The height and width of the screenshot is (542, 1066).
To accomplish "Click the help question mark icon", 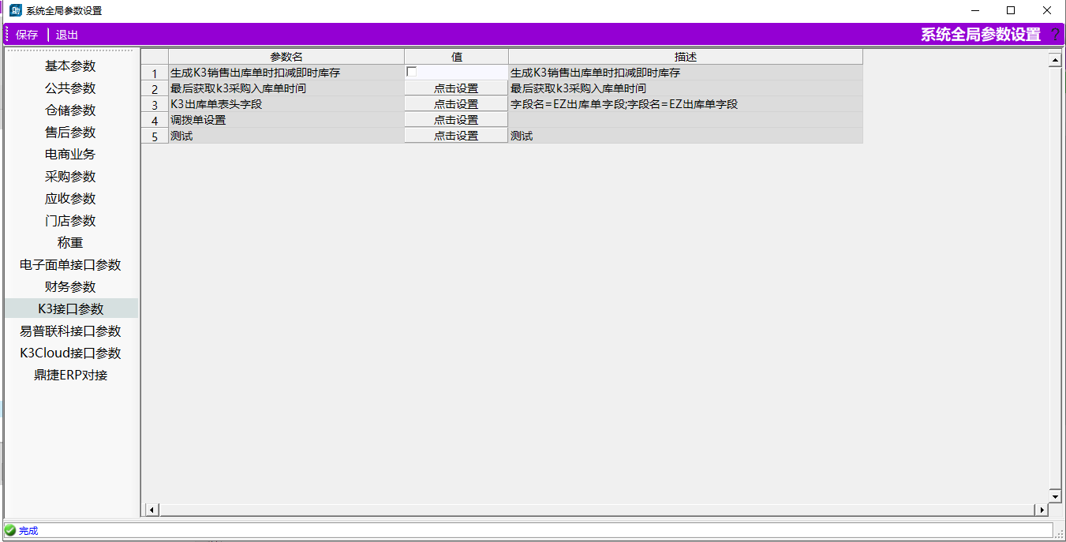I will point(1055,35).
